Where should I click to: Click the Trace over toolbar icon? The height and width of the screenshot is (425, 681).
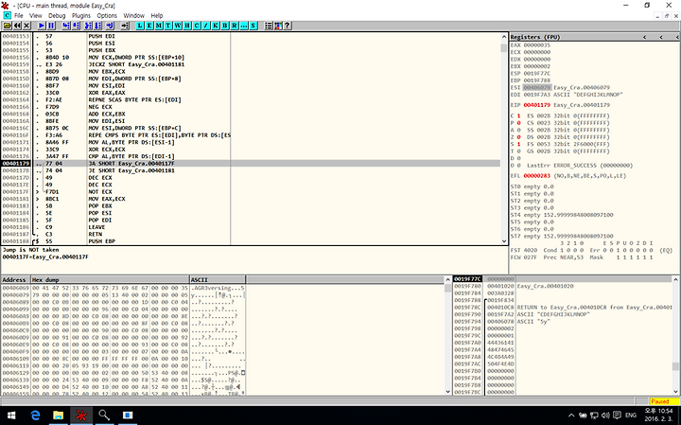coord(97,26)
